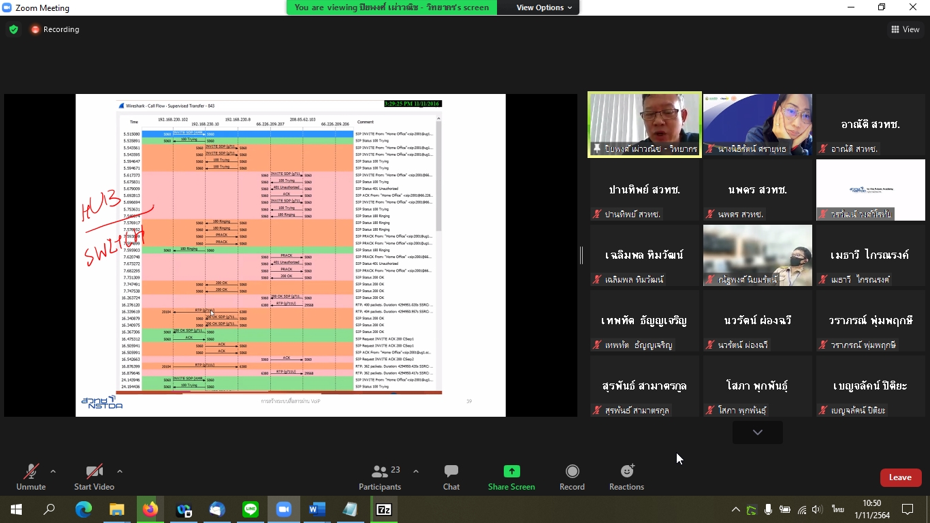Select the presenter's pinned video thumbnail
930x523 pixels.
point(644,125)
